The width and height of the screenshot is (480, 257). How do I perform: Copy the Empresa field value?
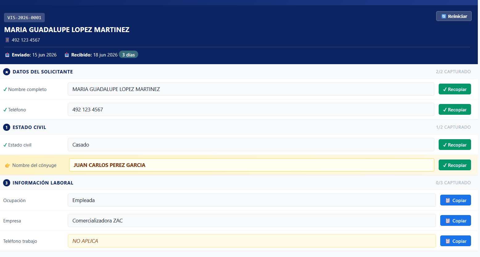click(456, 221)
